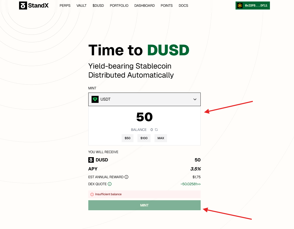
Task: Click the green MINT button
Action: 144,205
